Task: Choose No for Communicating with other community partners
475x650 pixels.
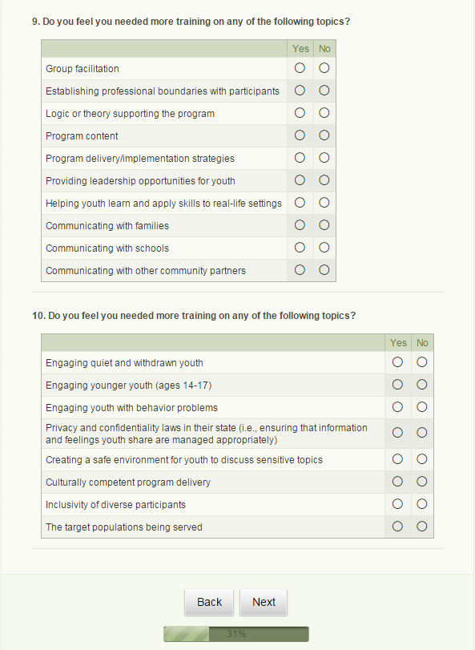Action: (x=324, y=270)
